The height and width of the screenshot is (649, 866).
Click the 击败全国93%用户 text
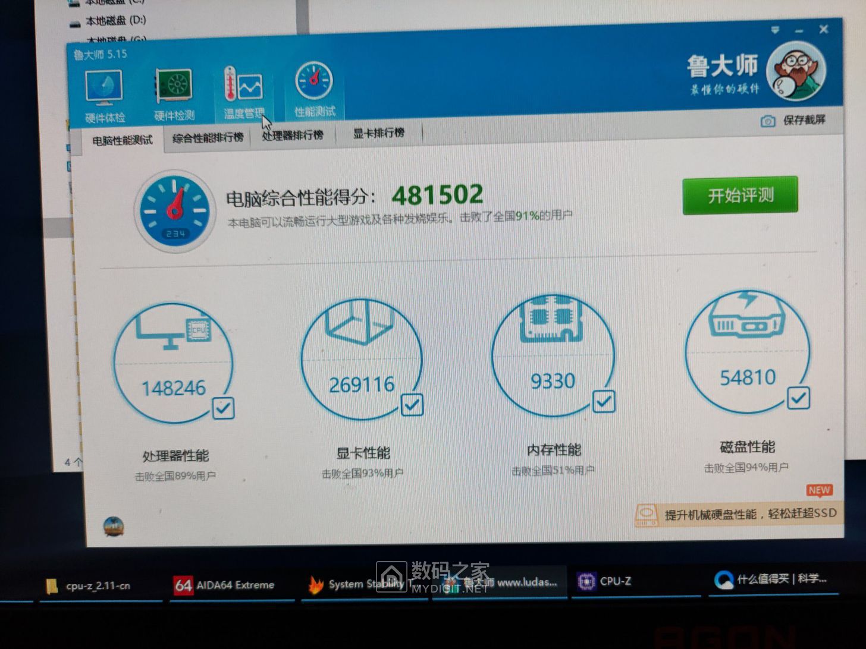click(x=362, y=474)
